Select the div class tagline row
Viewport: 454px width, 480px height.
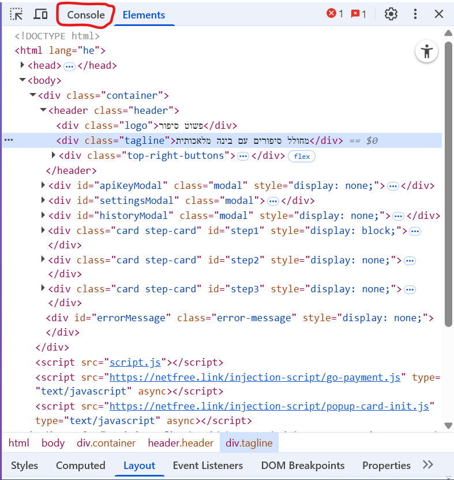tap(222, 140)
